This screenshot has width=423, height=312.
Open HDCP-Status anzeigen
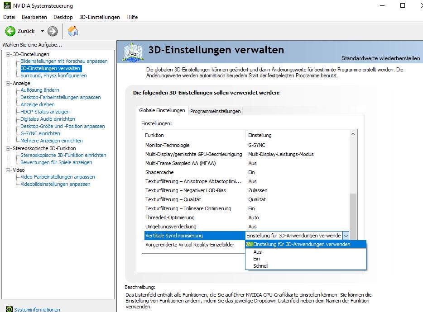point(45,112)
